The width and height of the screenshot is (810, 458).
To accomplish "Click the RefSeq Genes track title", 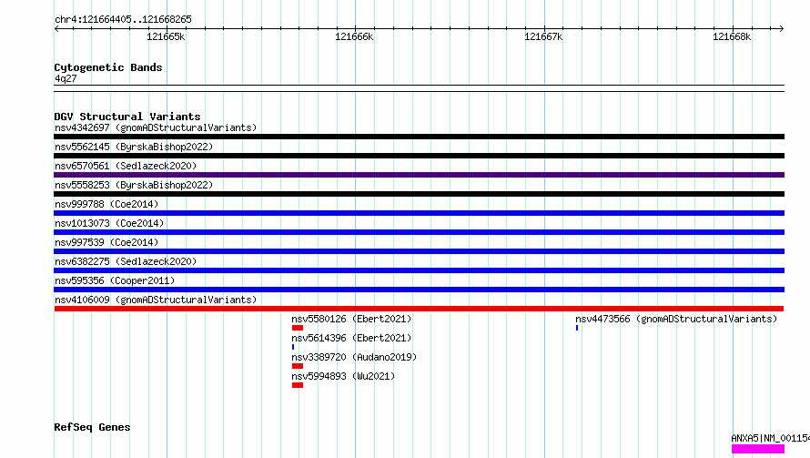I will (92, 428).
